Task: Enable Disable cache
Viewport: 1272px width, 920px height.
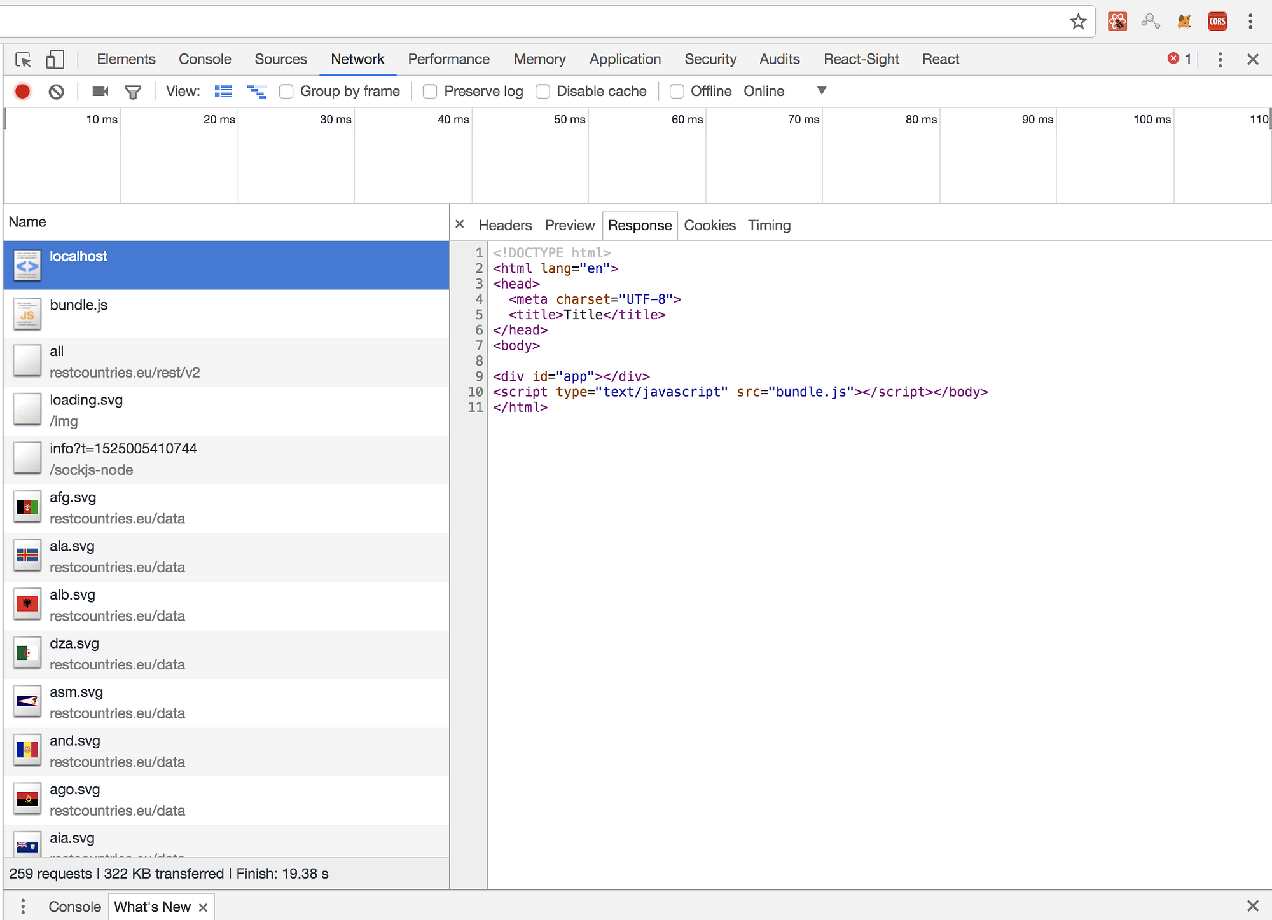Action: 543,91
